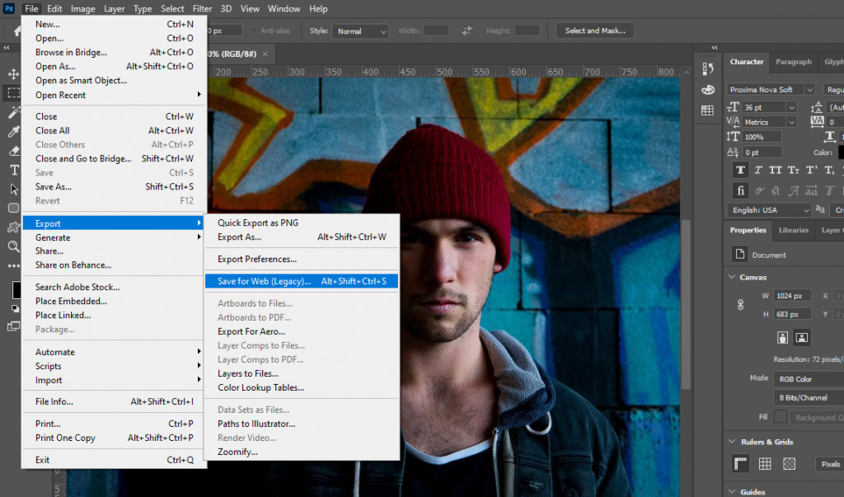Collapse the toolbar with double-arrow icon

[x=7, y=47]
